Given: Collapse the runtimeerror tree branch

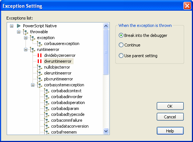Looking at the screenshot, I should click(26, 49).
